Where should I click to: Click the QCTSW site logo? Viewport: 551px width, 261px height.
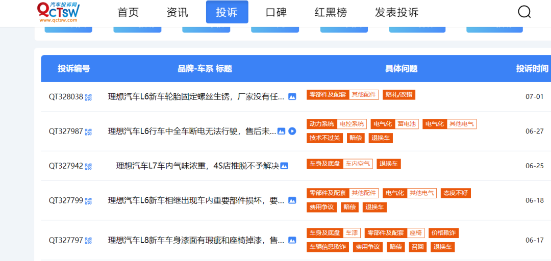click(58, 12)
